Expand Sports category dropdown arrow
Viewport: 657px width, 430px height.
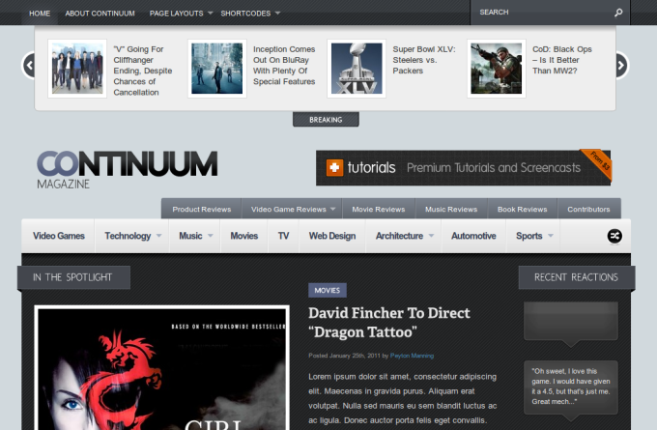click(x=551, y=236)
